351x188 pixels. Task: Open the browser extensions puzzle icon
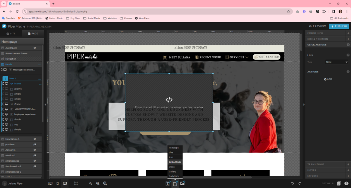324,11
